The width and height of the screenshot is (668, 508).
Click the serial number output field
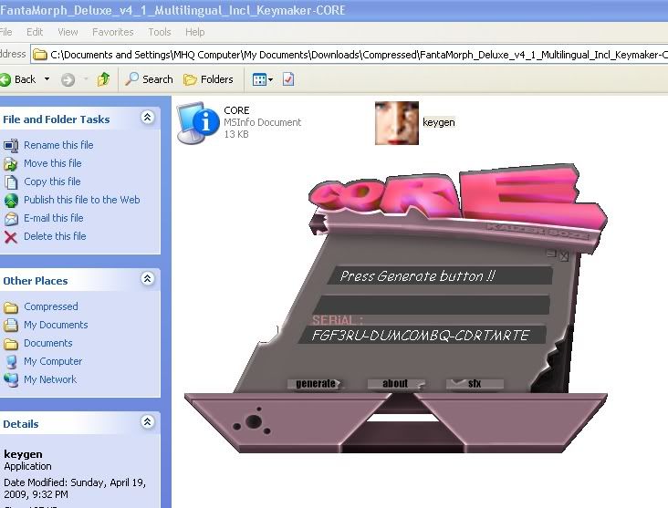pyautogui.click(x=422, y=335)
